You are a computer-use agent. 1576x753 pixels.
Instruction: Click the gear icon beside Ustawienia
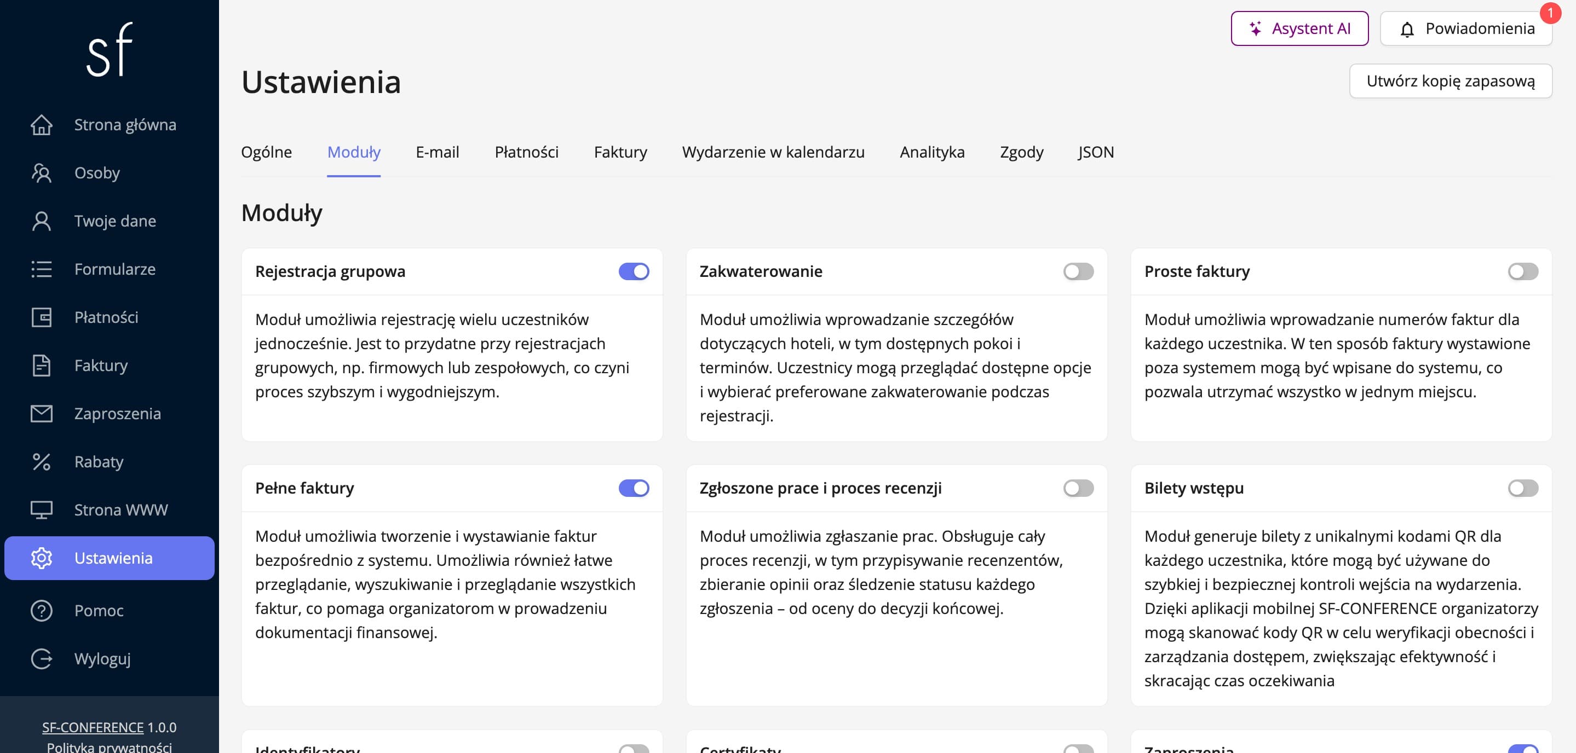(x=42, y=558)
